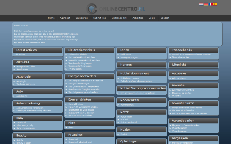Open Alles over je baby link
Viewport: 231px width, 144px height.
[x=25, y=126]
